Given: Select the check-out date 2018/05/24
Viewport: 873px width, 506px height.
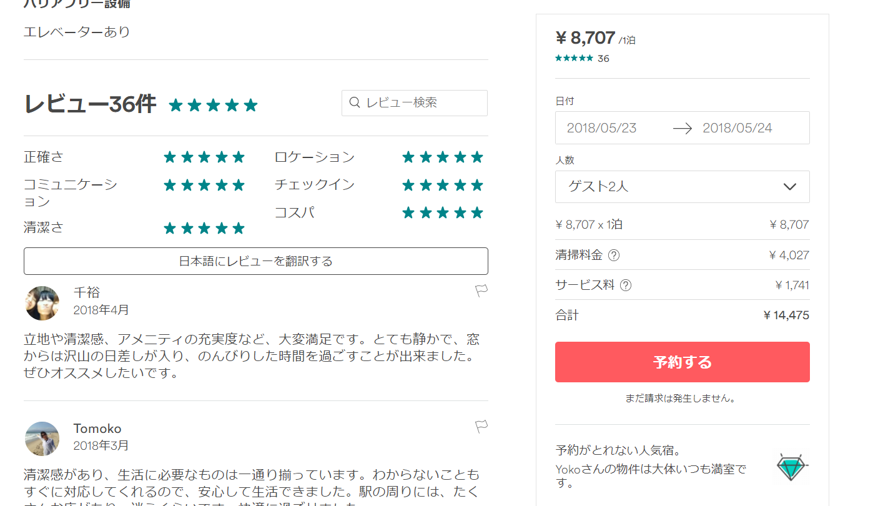Looking at the screenshot, I should pos(737,128).
